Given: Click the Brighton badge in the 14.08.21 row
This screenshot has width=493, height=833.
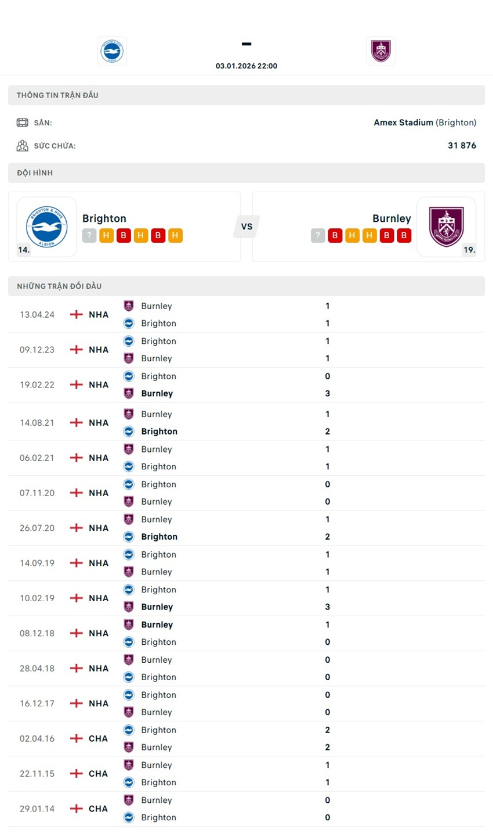Looking at the screenshot, I should pyautogui.click(x=129, y=432).
